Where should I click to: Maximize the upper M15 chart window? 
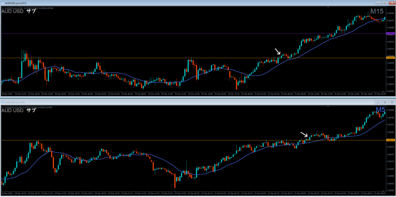pyautogui.click(x=385, y=3)
